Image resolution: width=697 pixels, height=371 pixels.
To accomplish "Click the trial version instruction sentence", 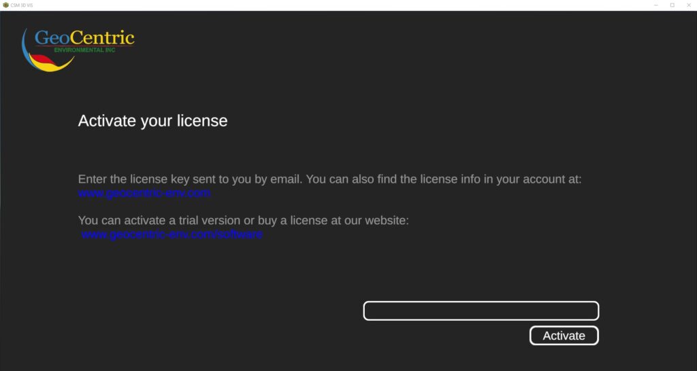I will [x=243, y=220].
